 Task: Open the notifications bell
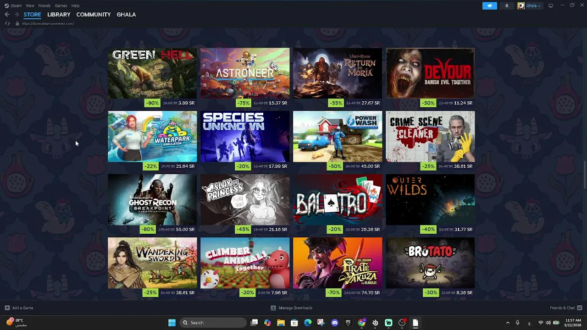(507, 5)
